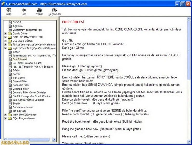Click the İlan Sayfası page icon

click(x=10, y=111)
